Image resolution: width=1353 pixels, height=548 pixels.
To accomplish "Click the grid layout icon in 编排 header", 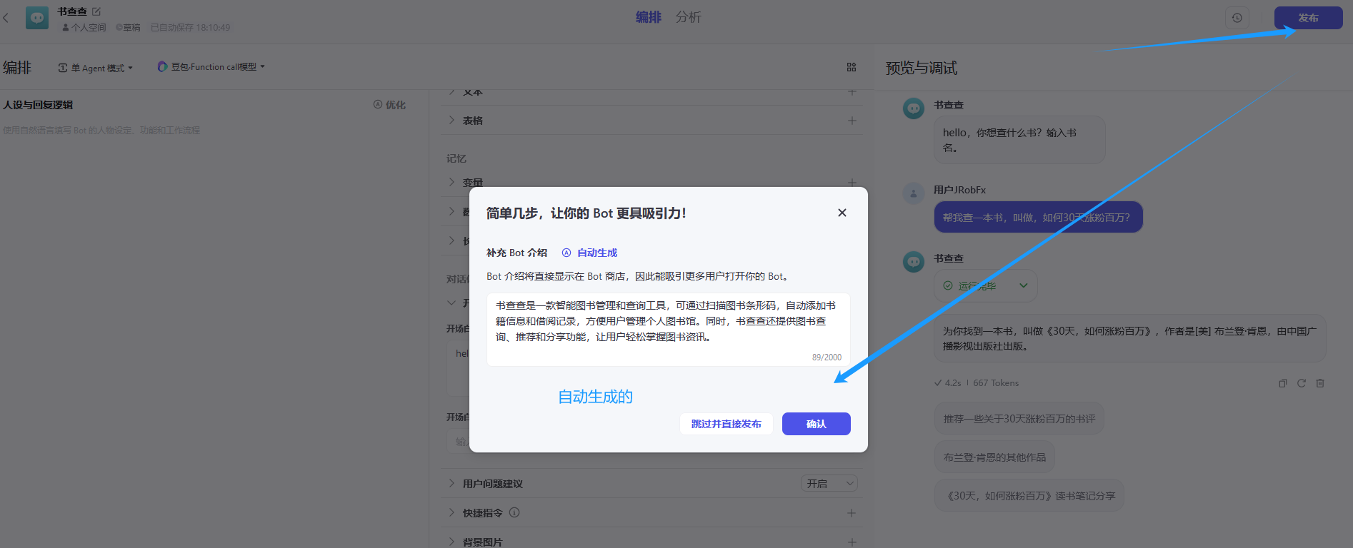I will 852,67.
